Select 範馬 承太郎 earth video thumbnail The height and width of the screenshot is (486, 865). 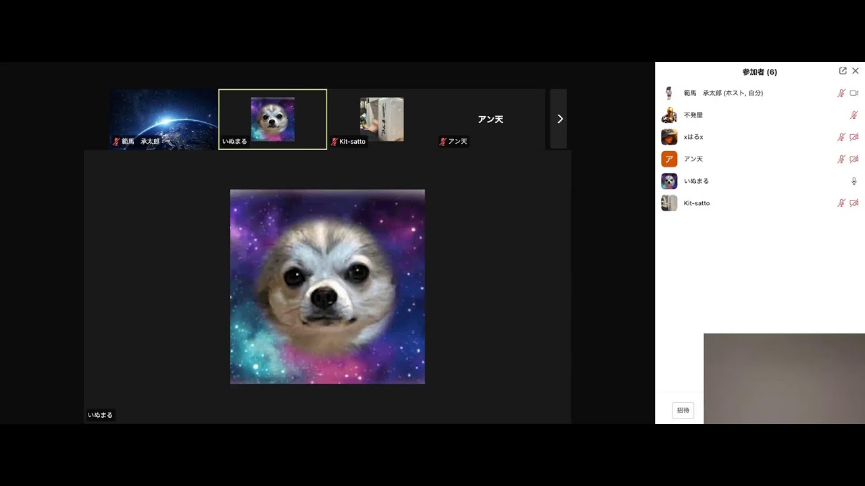164,119
